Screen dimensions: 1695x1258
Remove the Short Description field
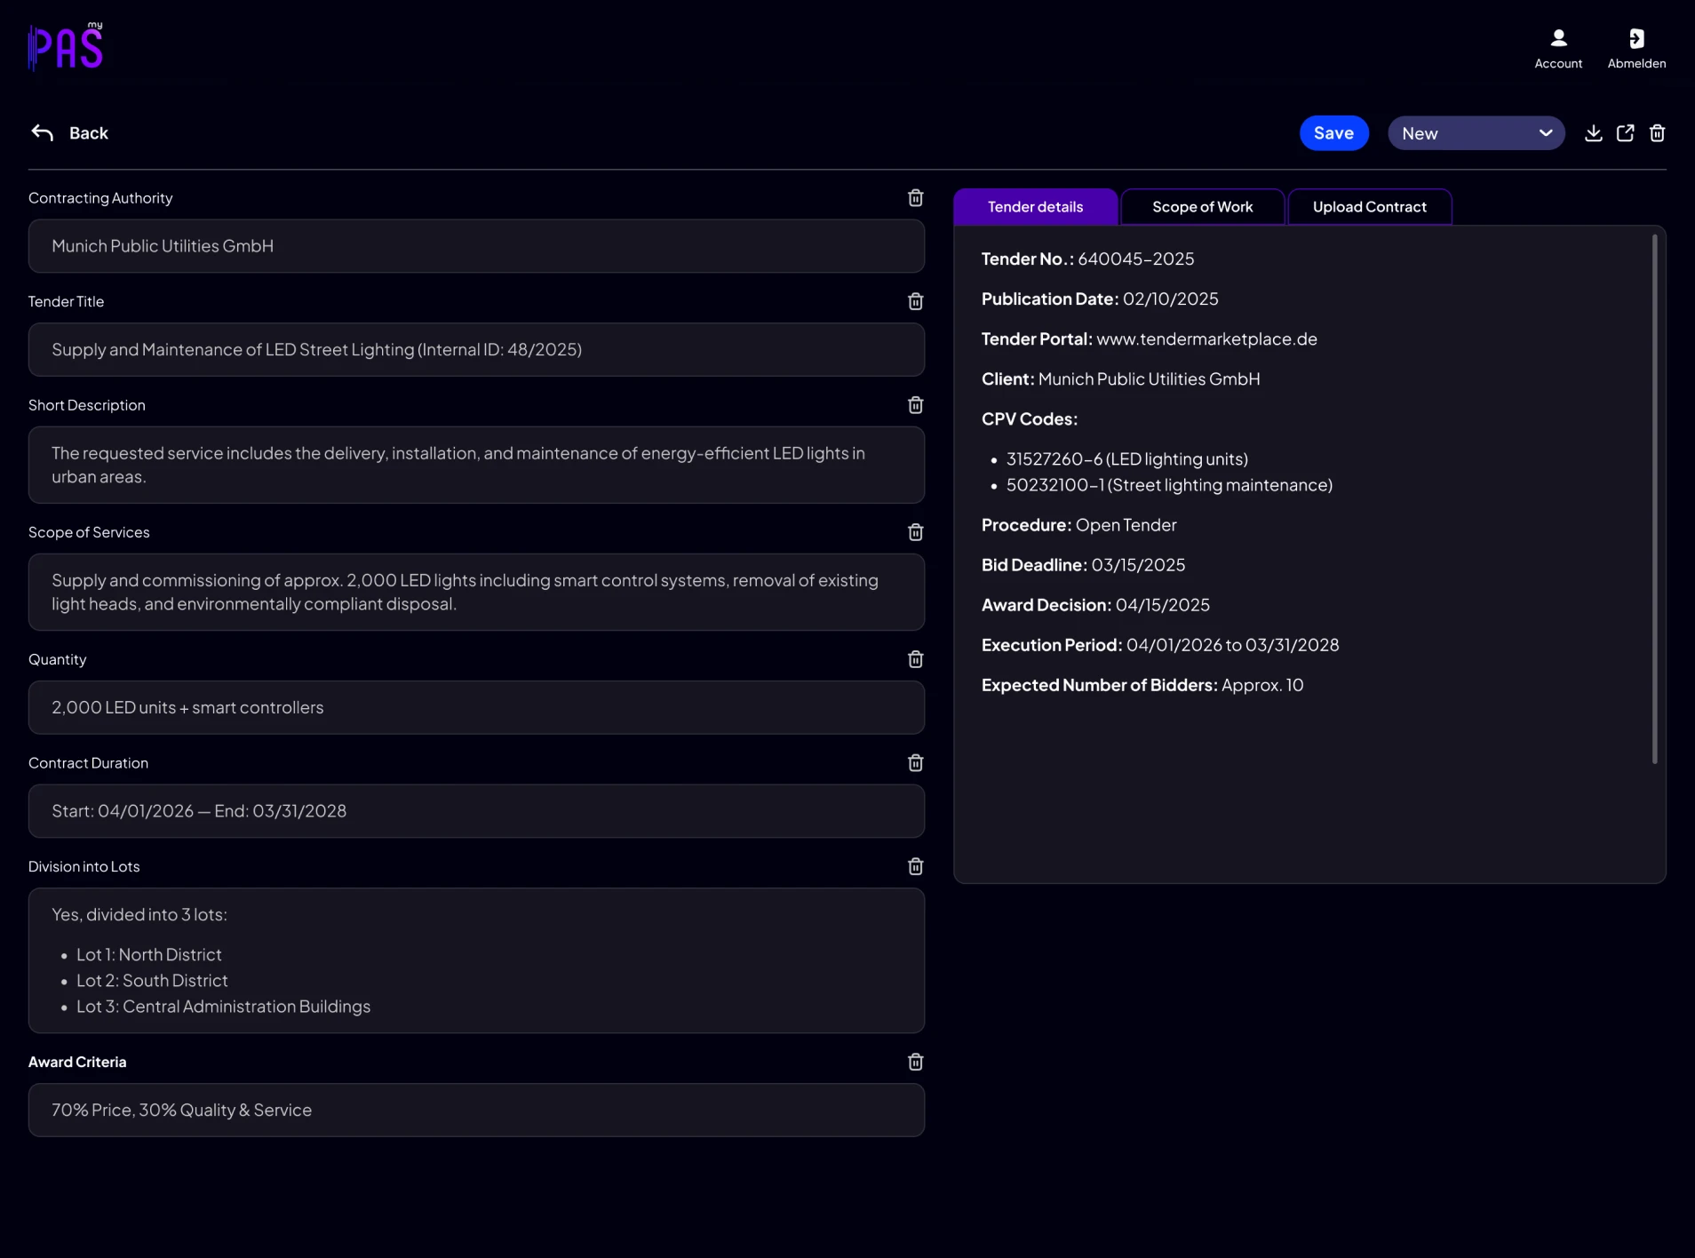(916, 405)
